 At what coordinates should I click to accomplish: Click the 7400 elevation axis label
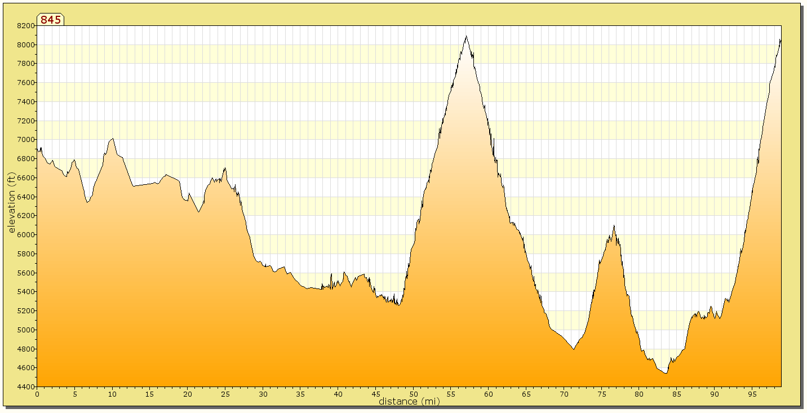pyautogui.click(x=26, y=101)
